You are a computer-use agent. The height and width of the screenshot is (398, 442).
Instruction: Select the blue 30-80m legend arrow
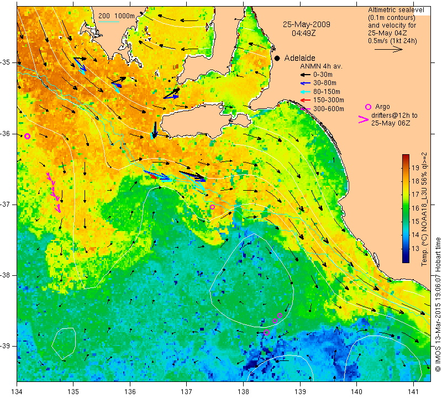pyautogui.click(x=306, y=83)
